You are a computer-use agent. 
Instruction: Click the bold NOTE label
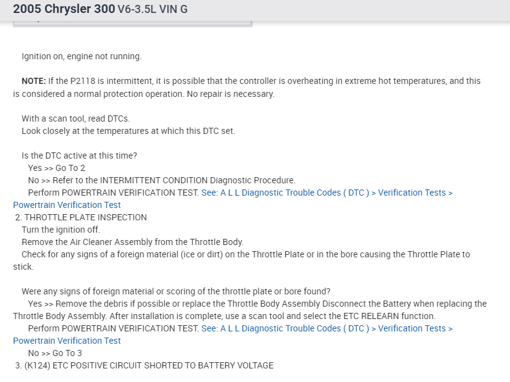[33, 81]
